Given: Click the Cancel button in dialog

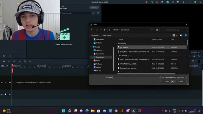Looking at the screenshot, I should [x=181, y=82].
